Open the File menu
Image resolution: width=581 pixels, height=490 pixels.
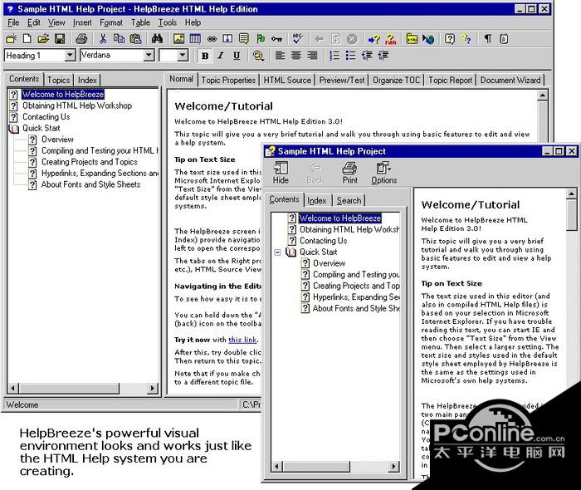[x=13, y=22]
